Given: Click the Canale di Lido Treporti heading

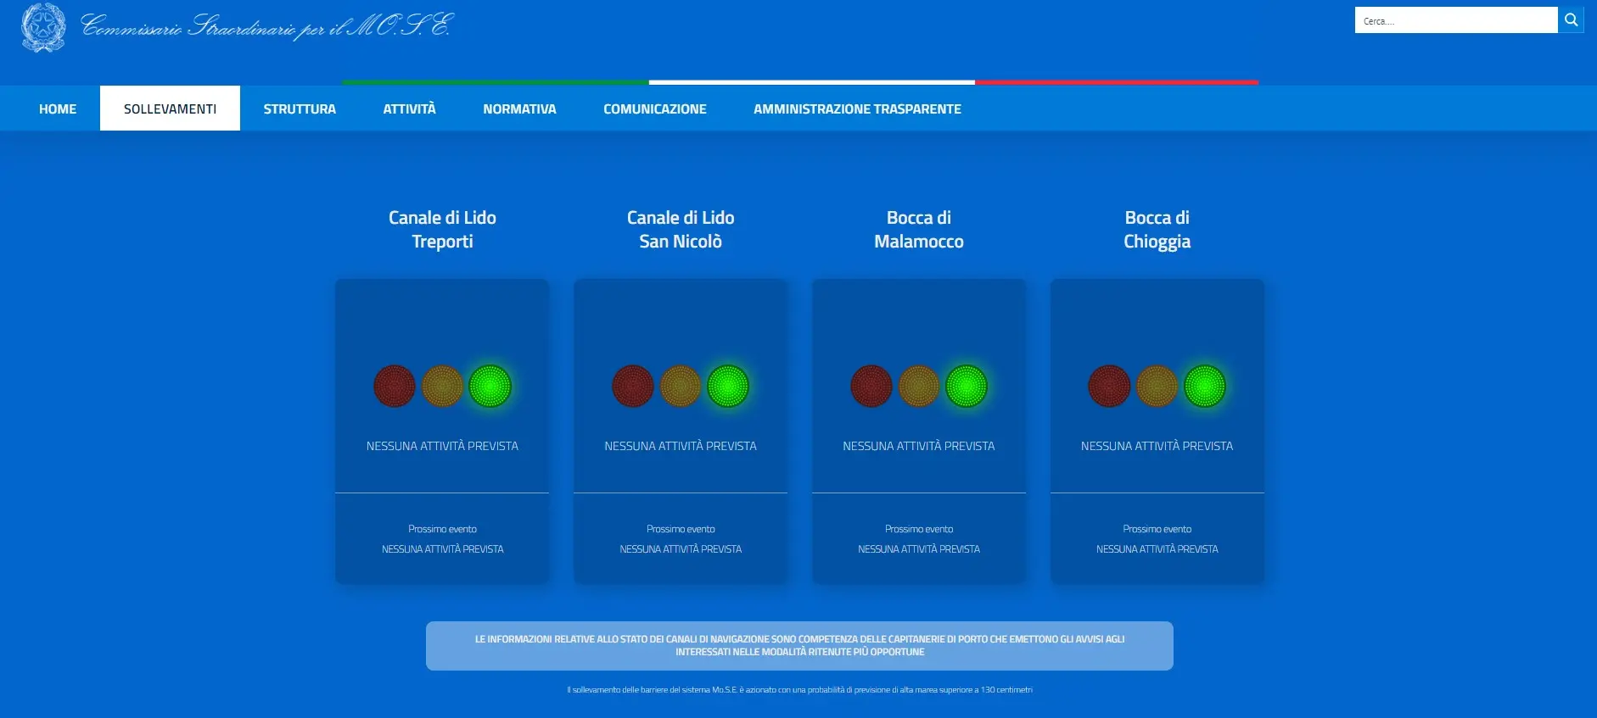Looking at the screenshot, I should (x=442, y=230).
